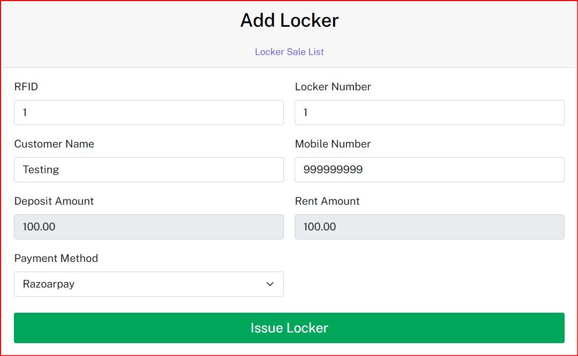Click the Customer Name label
The image size is (578, 356).
[x=54, y=144]
